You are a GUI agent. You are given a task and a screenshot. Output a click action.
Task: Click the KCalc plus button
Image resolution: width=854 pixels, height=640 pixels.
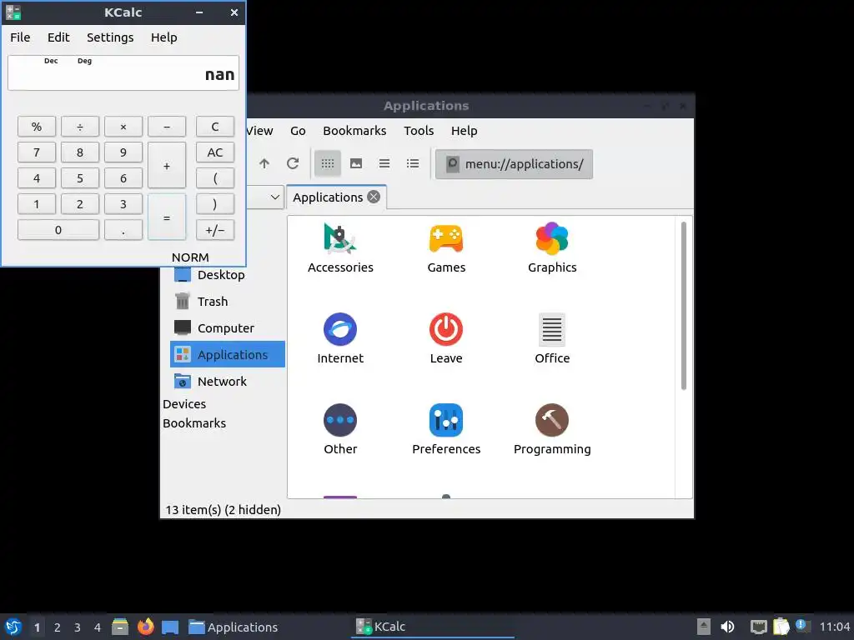click(167, 166)
